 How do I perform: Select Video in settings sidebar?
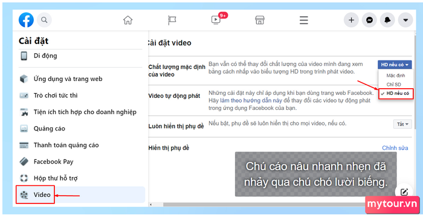[80, 194]
